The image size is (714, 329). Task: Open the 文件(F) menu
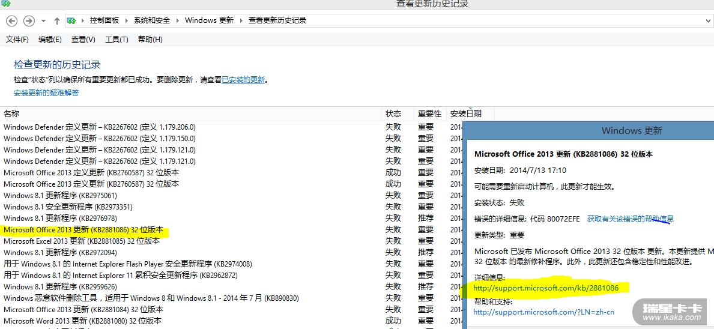coord(17,40)
